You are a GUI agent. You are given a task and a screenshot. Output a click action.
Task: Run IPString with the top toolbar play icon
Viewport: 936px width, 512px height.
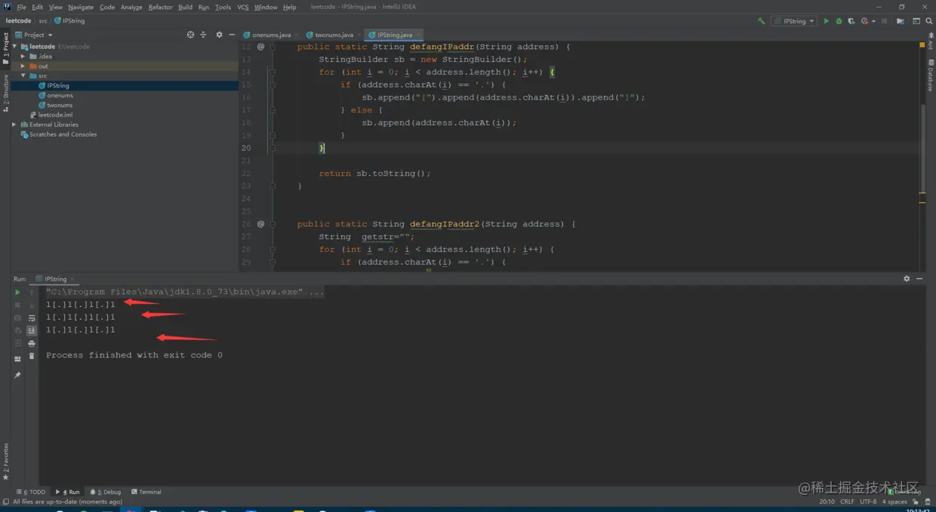point(826,21)
